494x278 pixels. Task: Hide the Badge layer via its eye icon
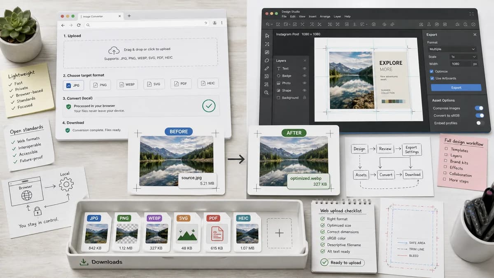[305, 76]
